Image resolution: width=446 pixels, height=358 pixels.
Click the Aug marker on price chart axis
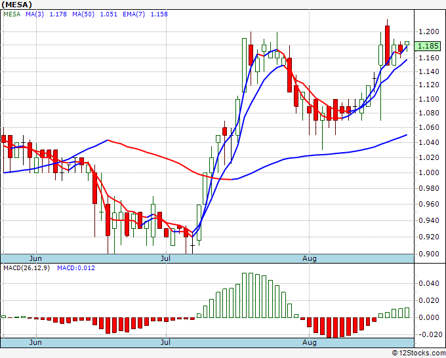point(310,258)
